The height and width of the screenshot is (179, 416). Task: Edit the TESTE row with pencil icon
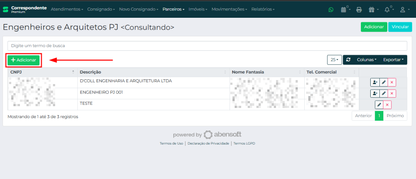pyautogui.click(x=379, y=105)
